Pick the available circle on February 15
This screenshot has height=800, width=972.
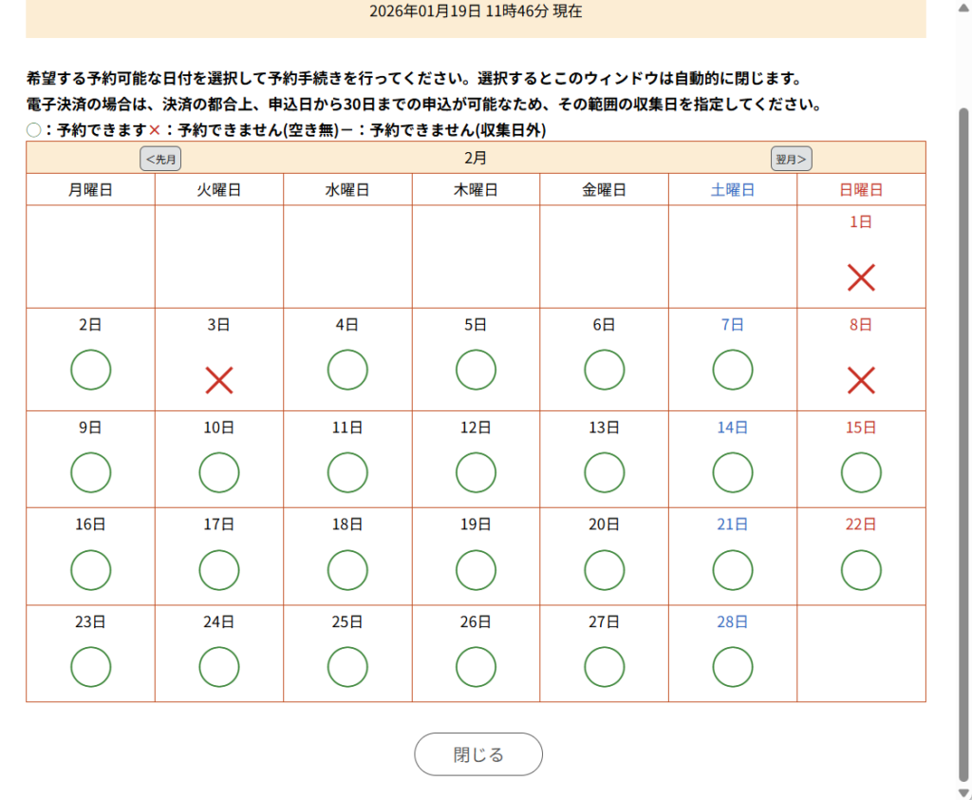pos(861,472)
